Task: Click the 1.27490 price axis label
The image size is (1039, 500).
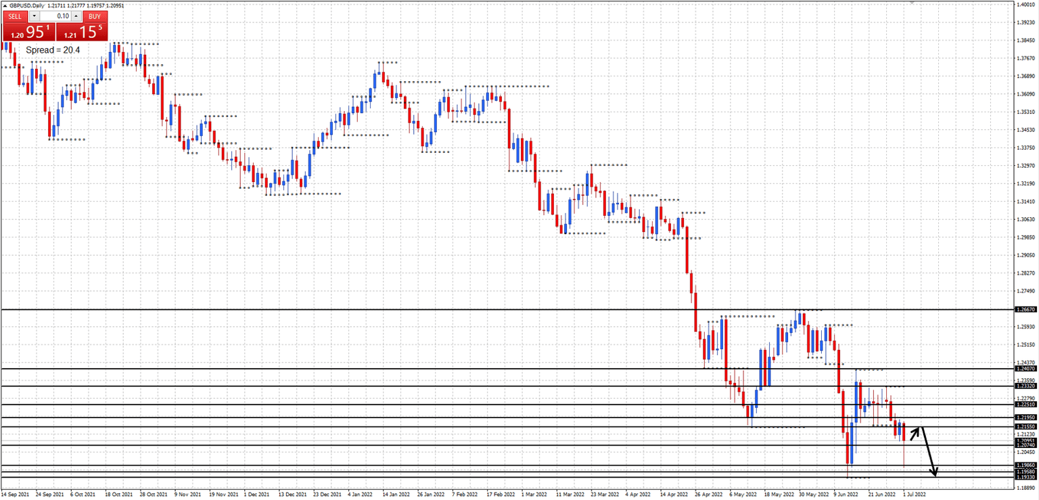Action: 1027,291
